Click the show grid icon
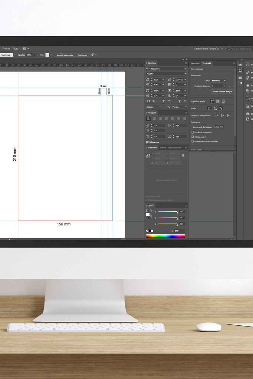This screenshot has width=253, height=379. click(x=218, y=101)
